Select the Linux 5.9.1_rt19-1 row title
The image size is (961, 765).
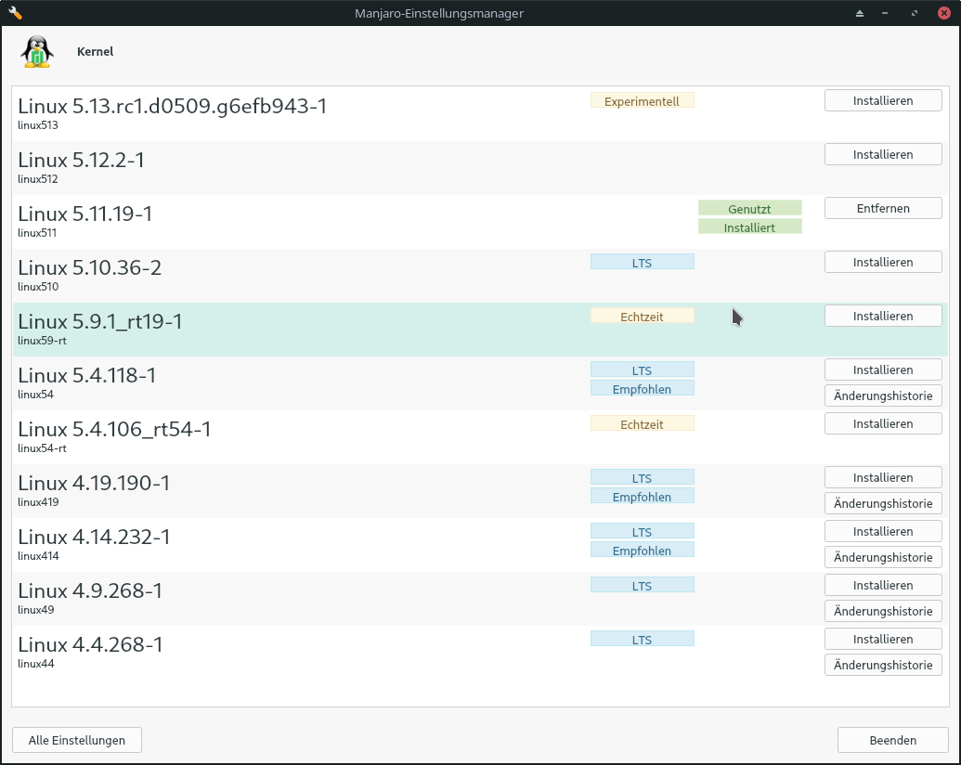point(100,322)
